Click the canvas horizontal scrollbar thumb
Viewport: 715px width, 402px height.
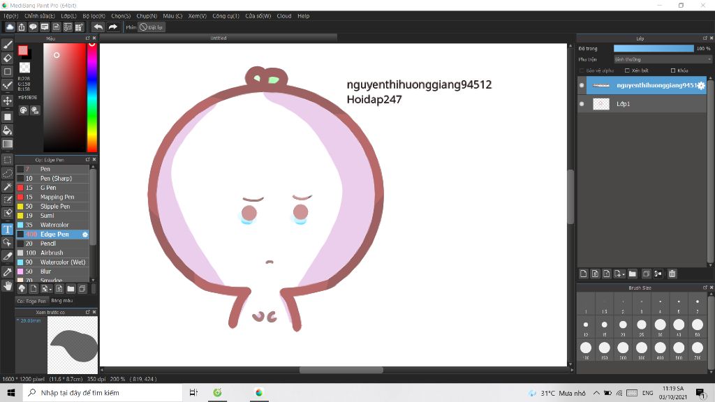click(341, 370)
